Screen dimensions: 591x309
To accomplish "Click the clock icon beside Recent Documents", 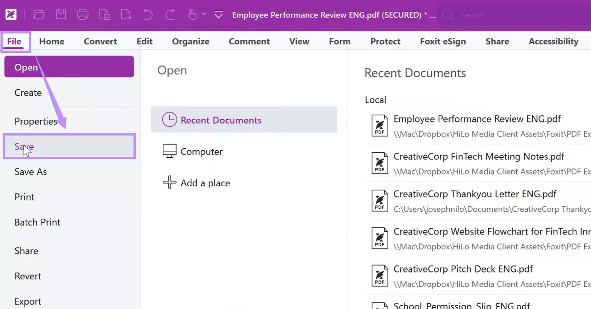I will pos(169,120).
